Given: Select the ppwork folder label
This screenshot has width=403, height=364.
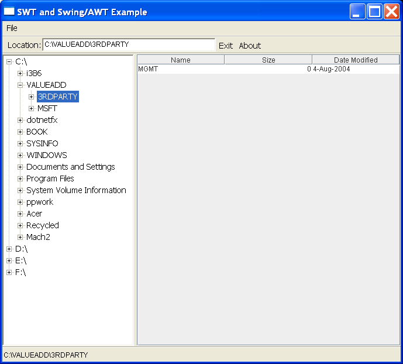Looking at the screenshot, I should tap(40, 202).
